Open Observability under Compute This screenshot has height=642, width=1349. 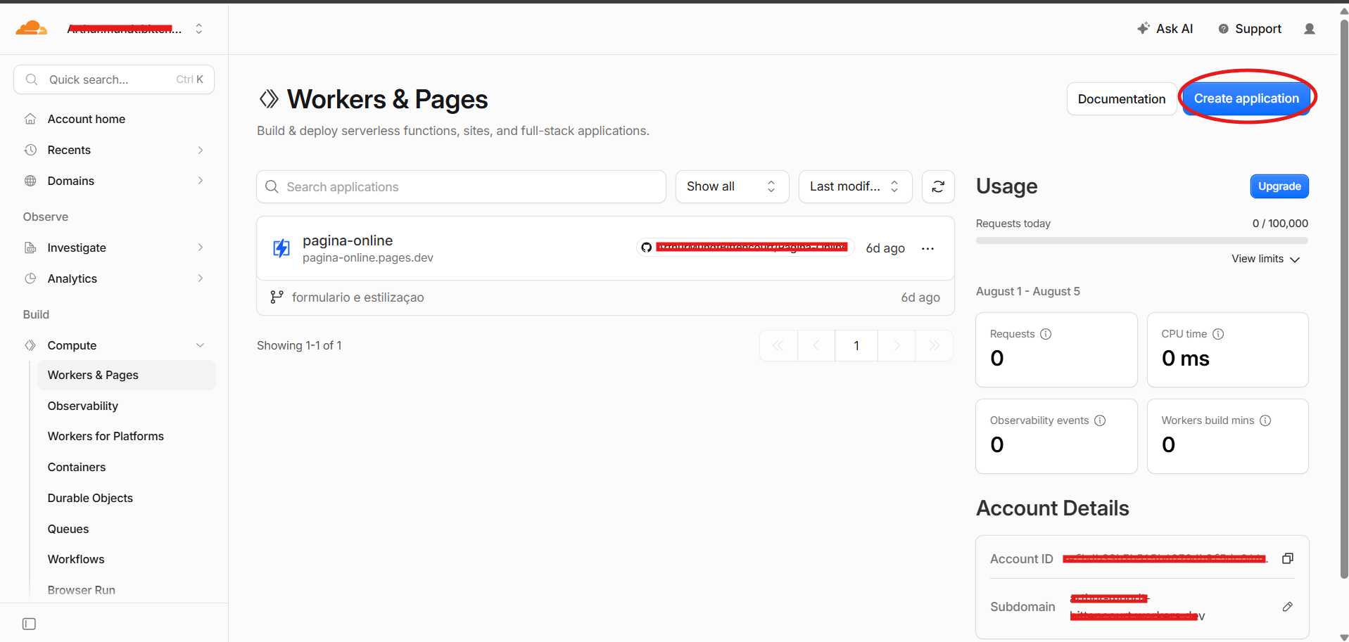(83, 406)
